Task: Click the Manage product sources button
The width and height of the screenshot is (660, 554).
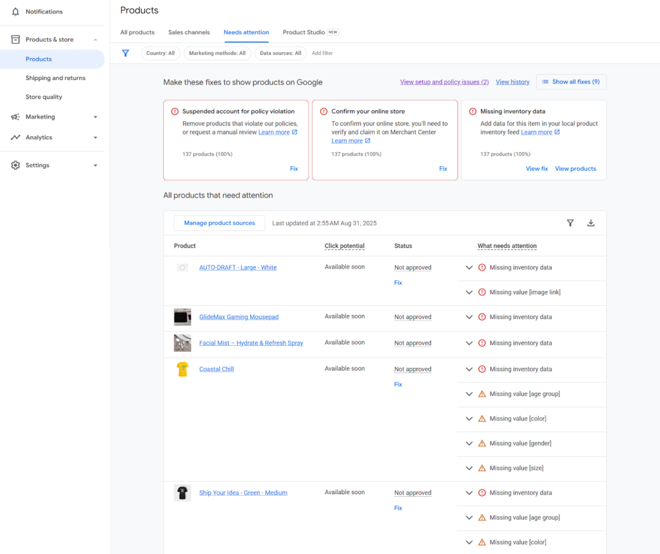Action: 220,222
